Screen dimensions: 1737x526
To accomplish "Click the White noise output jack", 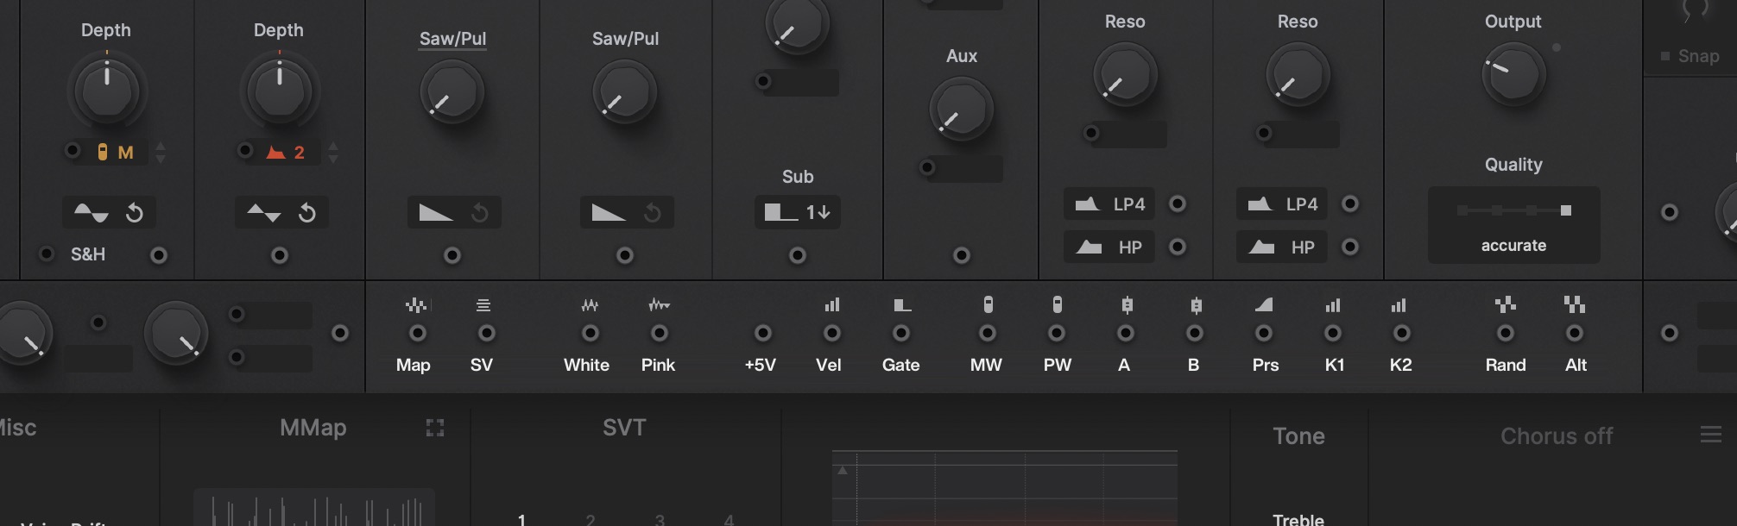I will (591, 333).
